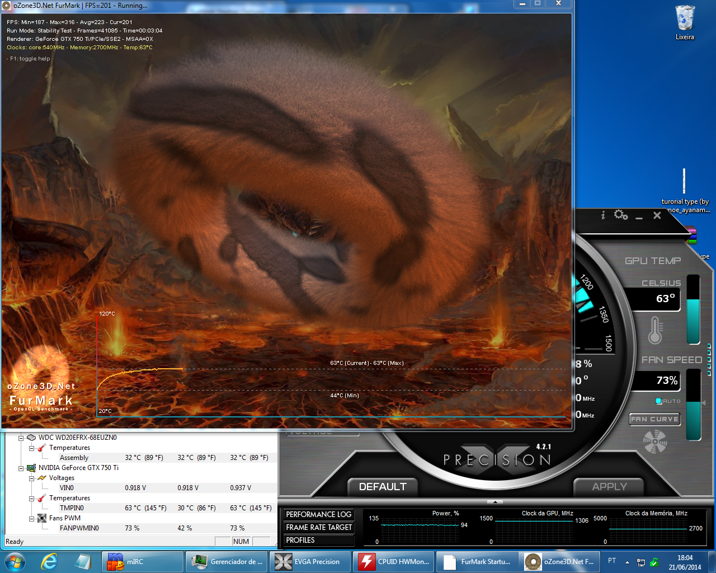716x573 pixels.
Task: Switch to CPUID HWMonitor in taskbar
Action: pyautogui.click(x=394, y=562)
